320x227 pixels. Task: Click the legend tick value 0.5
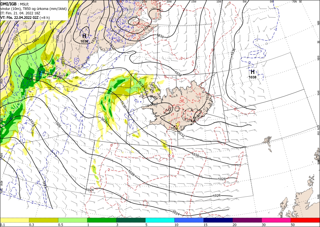[60, 225]
